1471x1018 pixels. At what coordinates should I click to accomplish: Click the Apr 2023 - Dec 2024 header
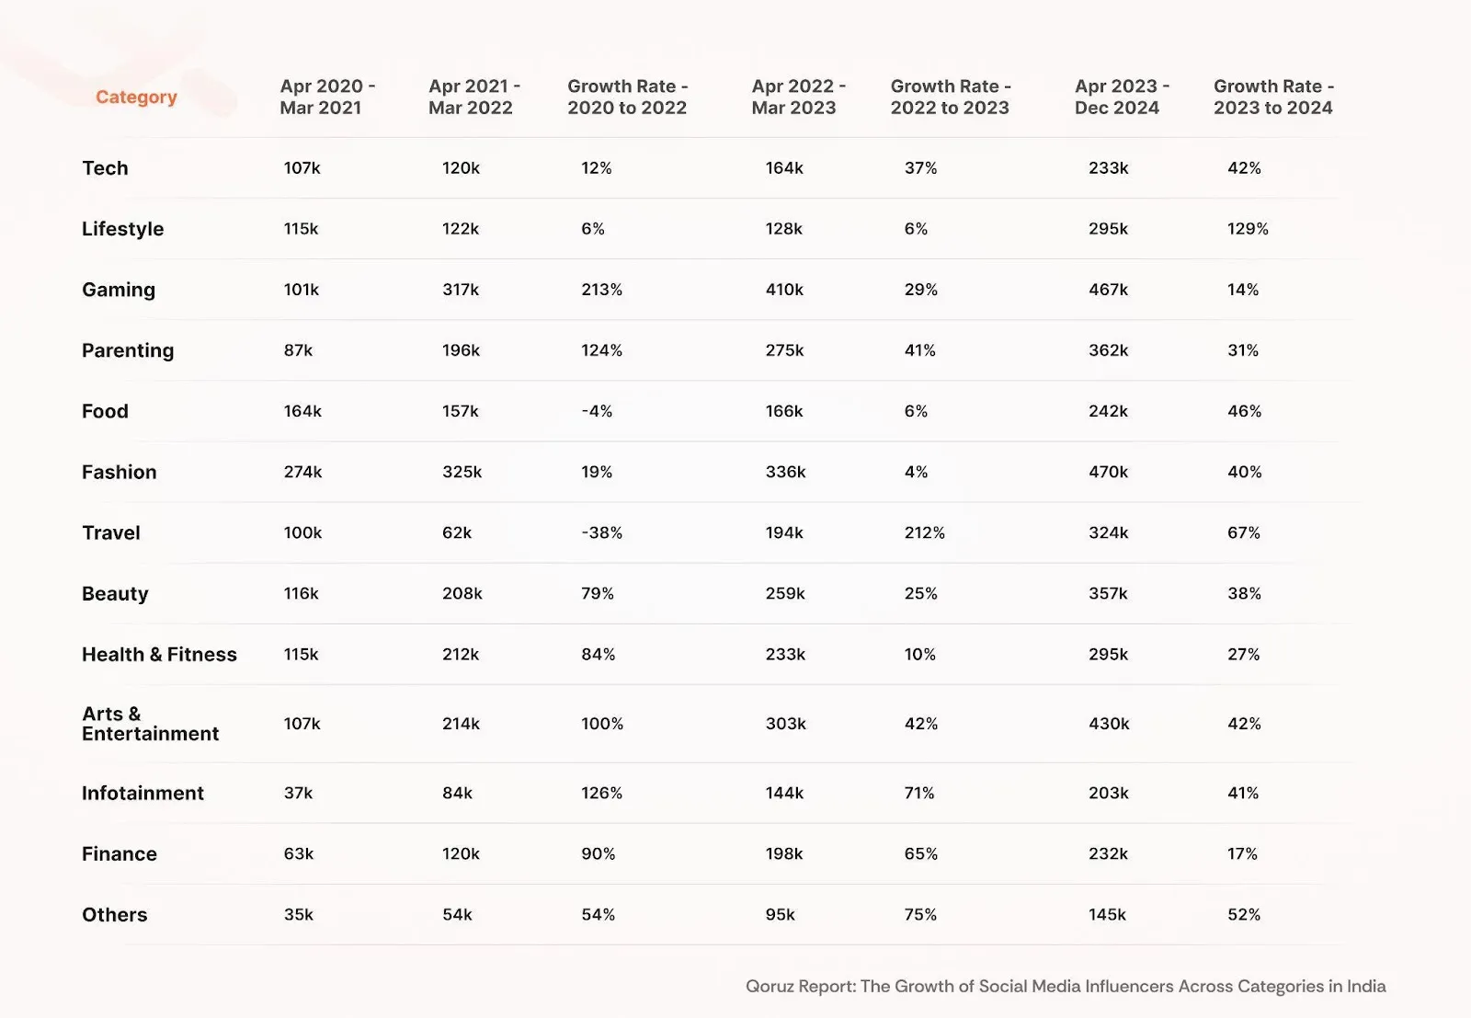coord(1122,97)
